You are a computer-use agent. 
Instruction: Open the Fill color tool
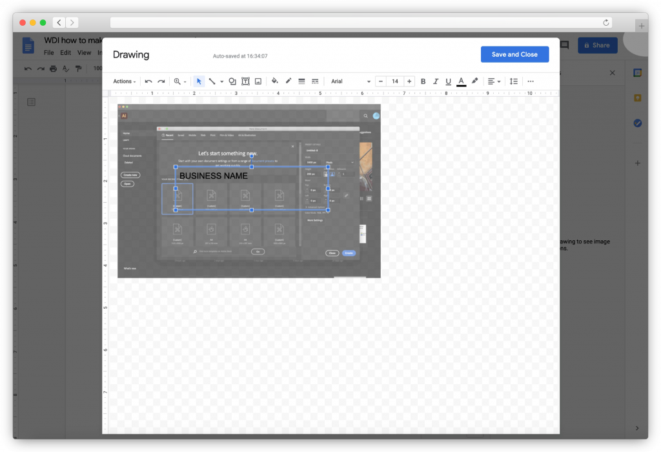[x=275, y=81]
